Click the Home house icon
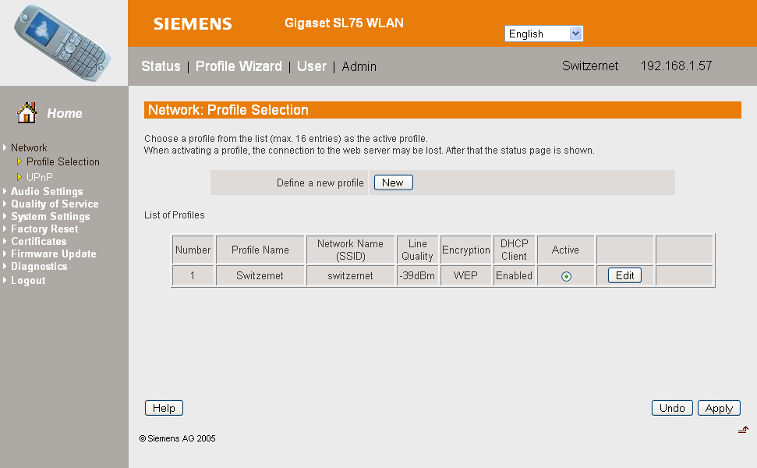This screenshot has width=757, height=468. (x=27, y=113)
